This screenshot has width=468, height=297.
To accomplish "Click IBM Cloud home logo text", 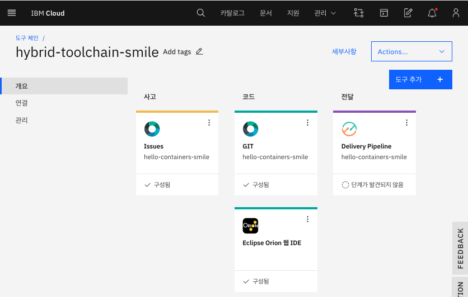I will [48, 13].
